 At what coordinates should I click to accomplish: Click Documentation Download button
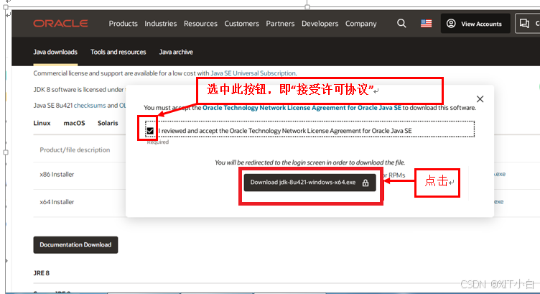[x=75, y=244]
